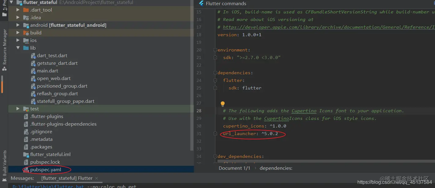This screenshot has width=435, height=188.
Task: Click the getsture_dart.dart file icon
Action: coord(34,63)
